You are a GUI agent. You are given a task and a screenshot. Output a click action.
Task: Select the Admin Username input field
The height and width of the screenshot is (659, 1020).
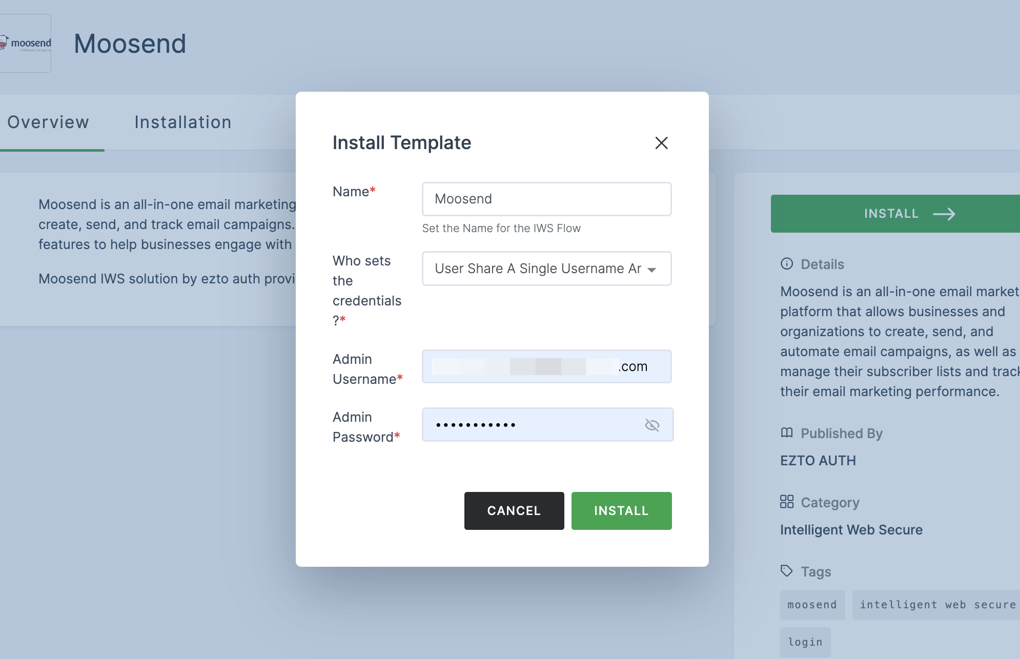[546, 366]
